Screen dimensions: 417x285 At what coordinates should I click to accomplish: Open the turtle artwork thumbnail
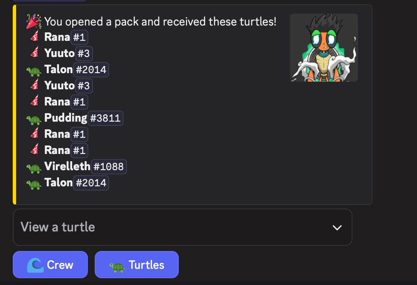pyautogui.click(x=324, y=48)
